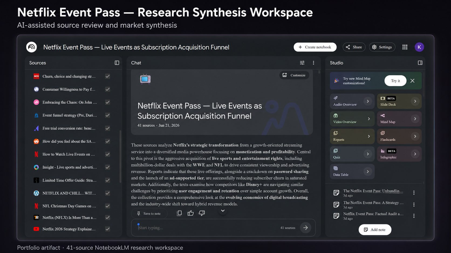Click the Video Overview icon
The width and height of the screenshot is (451, 253).
click(x=336, y=116)
